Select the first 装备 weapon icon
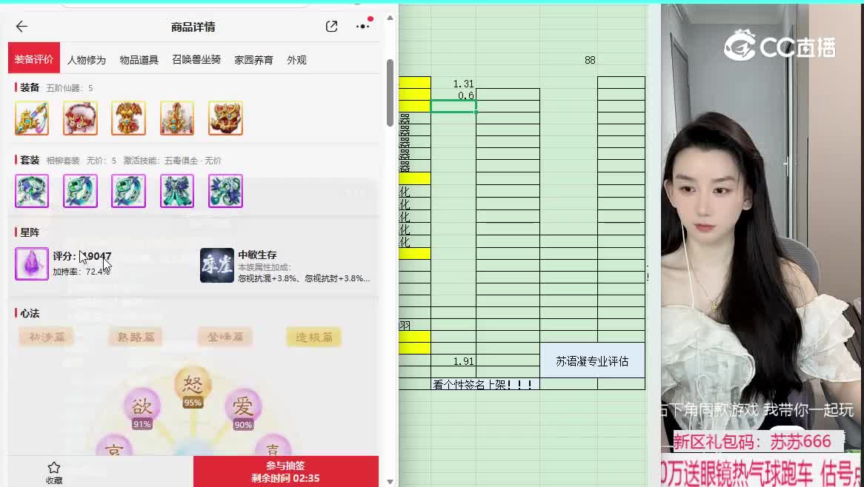This screenshot has height=487, width=864. (32, 117)
